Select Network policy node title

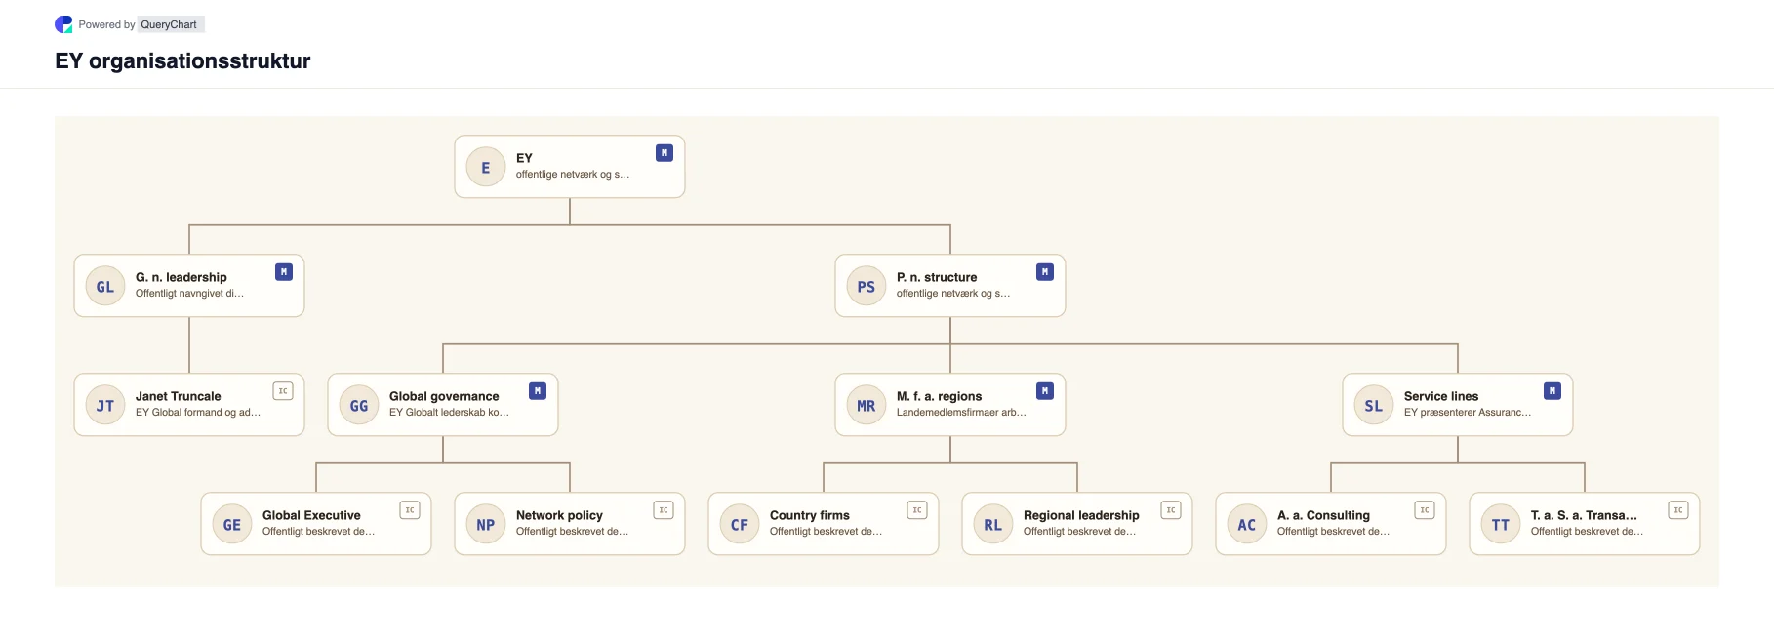559,515
